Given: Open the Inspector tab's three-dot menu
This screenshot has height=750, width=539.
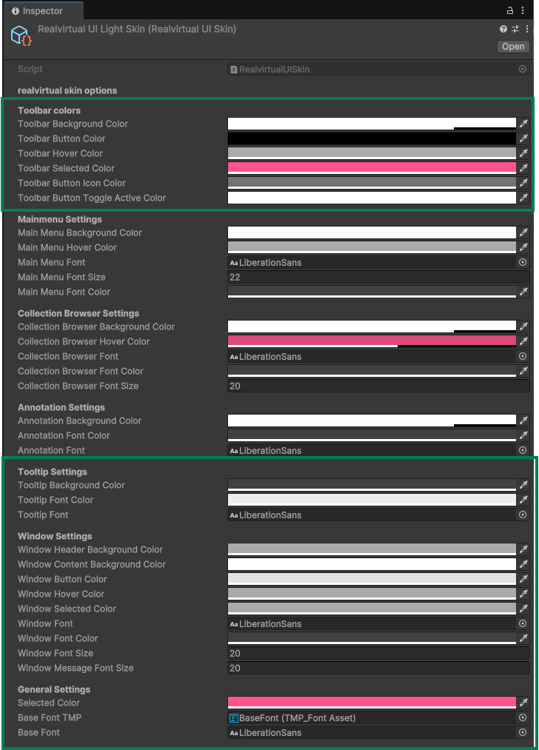Looking at the screenshot, I should point(524,10).
